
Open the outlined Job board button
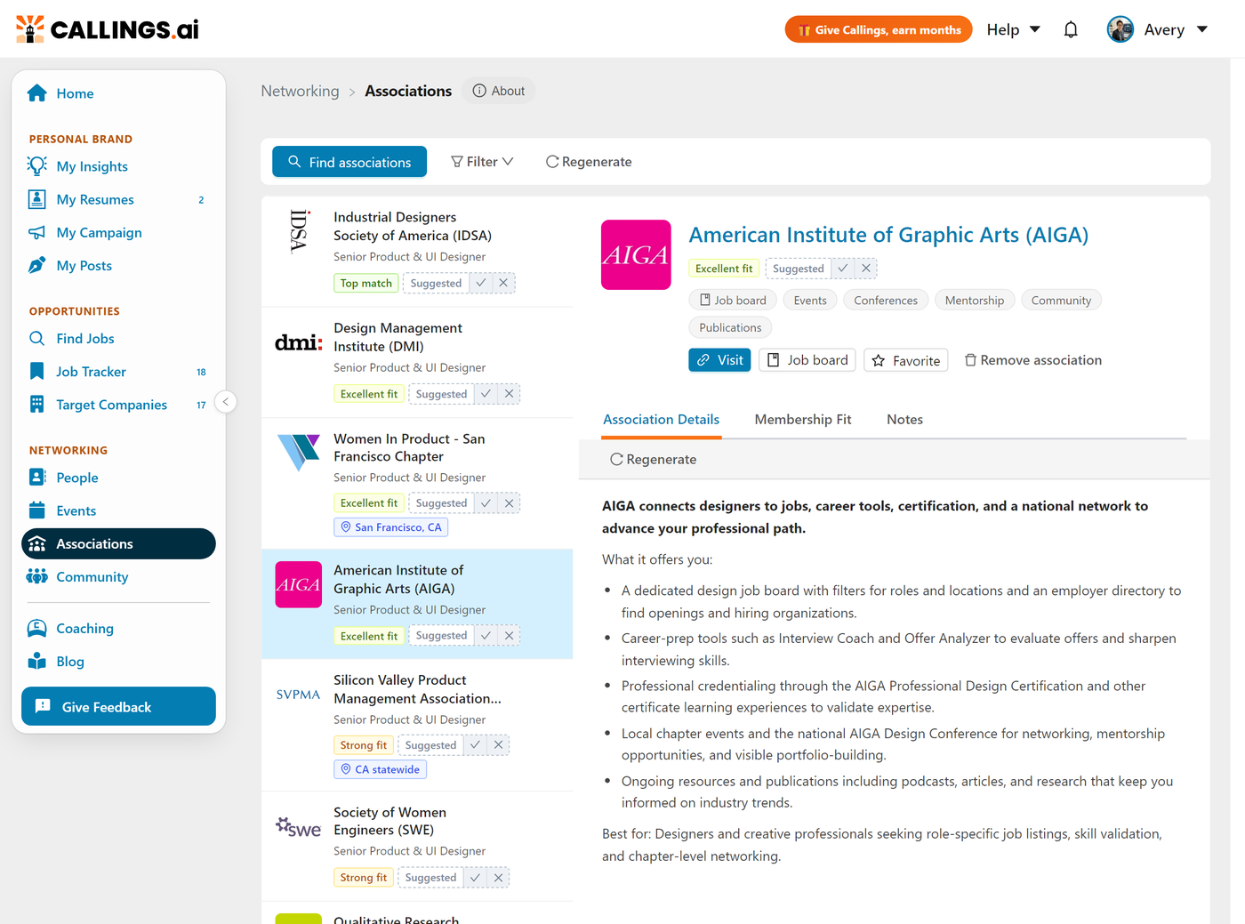pos(807,360)
